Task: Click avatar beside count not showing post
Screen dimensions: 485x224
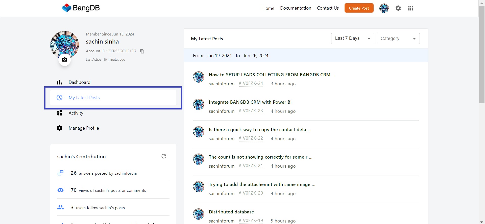Action: [199, 159]
